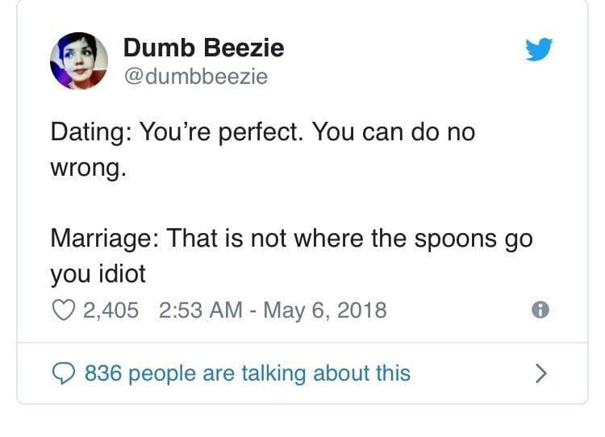The image size is (605, 437).
Task: Click the 2,405 likes count
Action: point(111,310)
